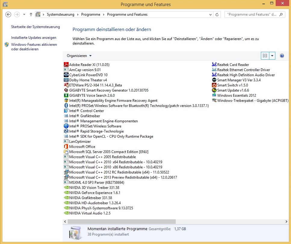Click the ETDWare PS/2-X64 icon
The image size is (291, 244).
click(x=66, y=85)
